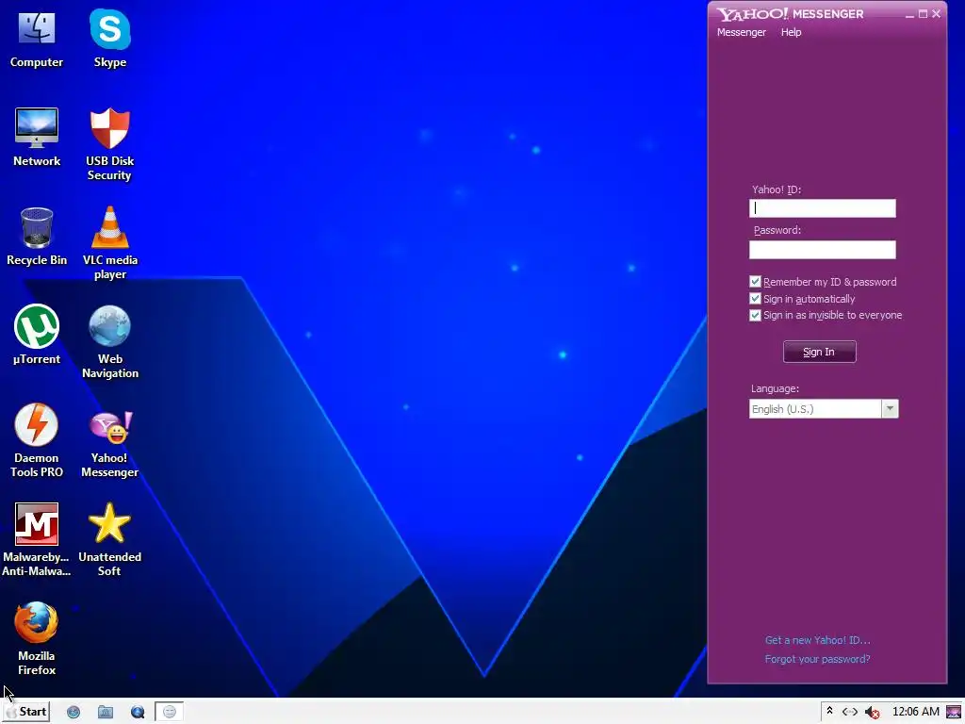
Task: Open the Language dropdown arrow
Action: [x=890, y=409]
